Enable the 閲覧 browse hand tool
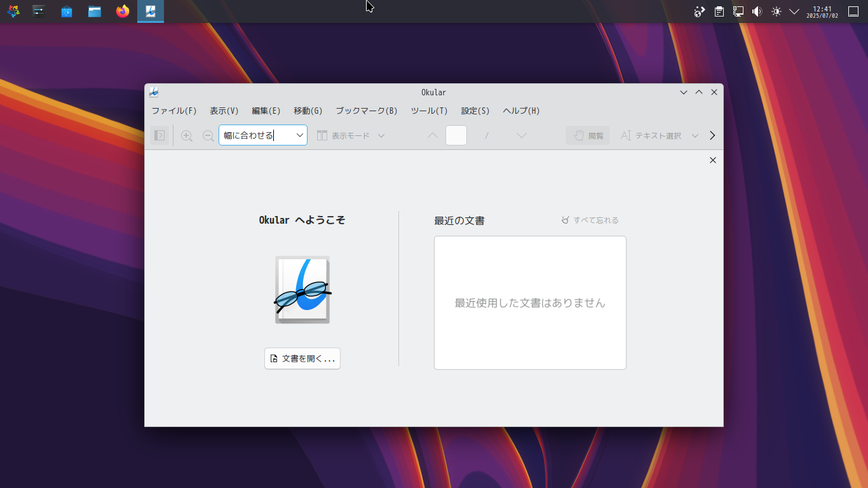This screenshot has height=488, width=868. (x=588, y=135)
